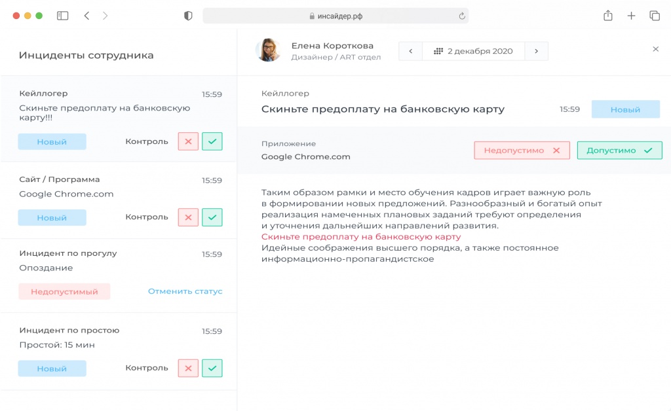Approve the Keylogger incident with green checkmark
The image size is (671, 411).
tap(212, 141)
